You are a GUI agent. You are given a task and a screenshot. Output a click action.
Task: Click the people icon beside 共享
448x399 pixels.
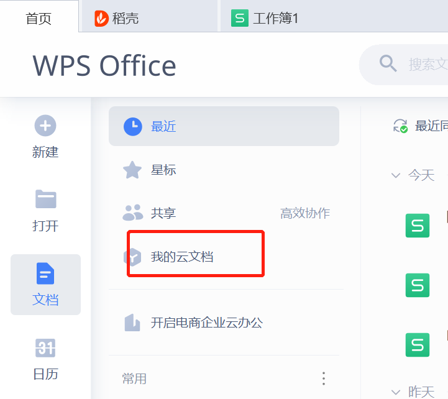coord(132,213)
